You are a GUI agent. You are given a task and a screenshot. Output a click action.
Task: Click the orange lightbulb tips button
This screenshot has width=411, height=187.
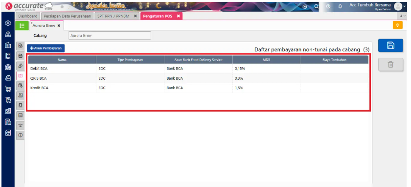click(x=398, y=25)
